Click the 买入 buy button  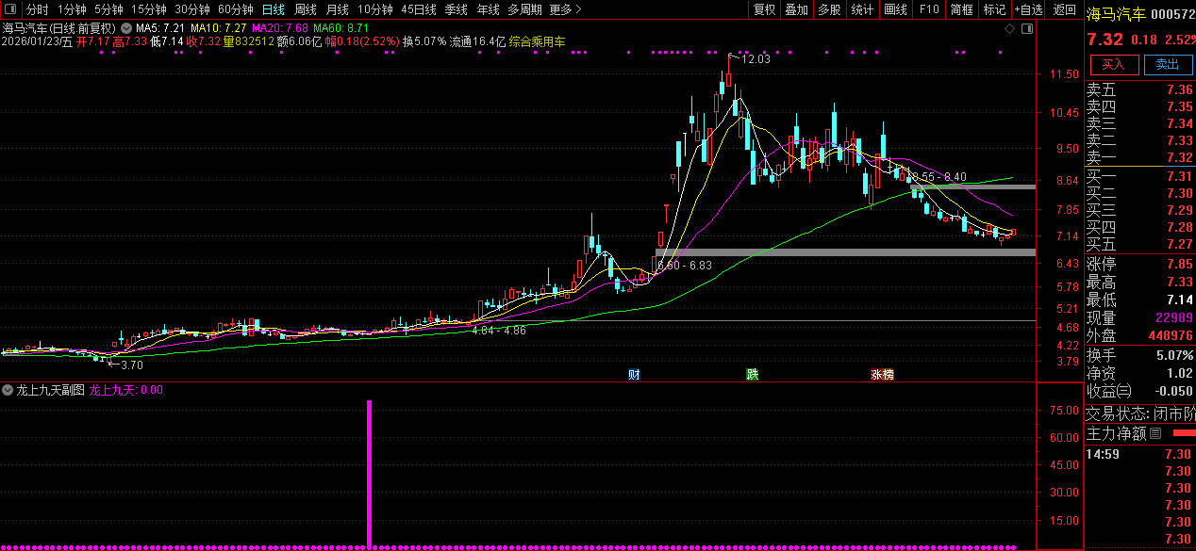pyautogui.click(x=1114, y=64)
